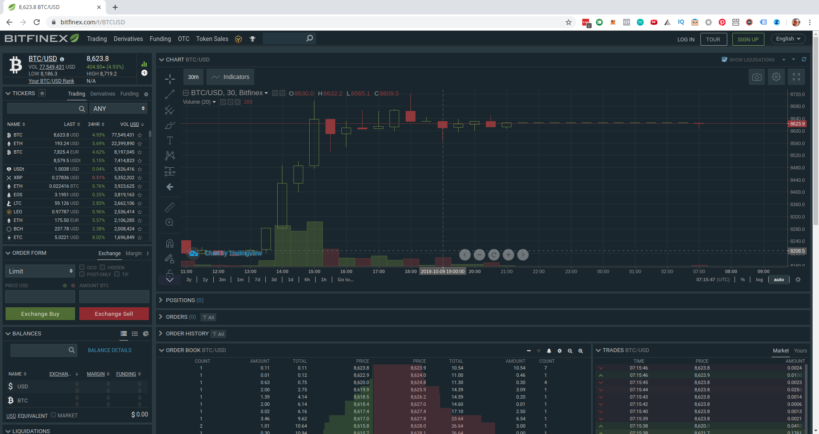
Task: Toggle the log scale option
Action: coord(759,280)
